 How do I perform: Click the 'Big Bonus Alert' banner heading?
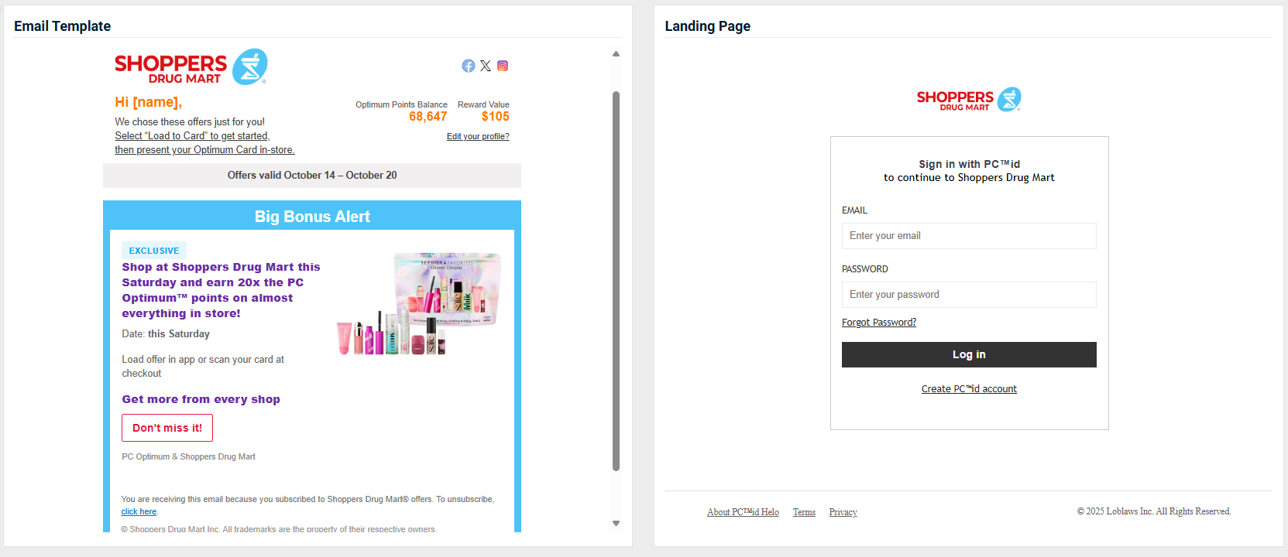(x=312, y=217)
